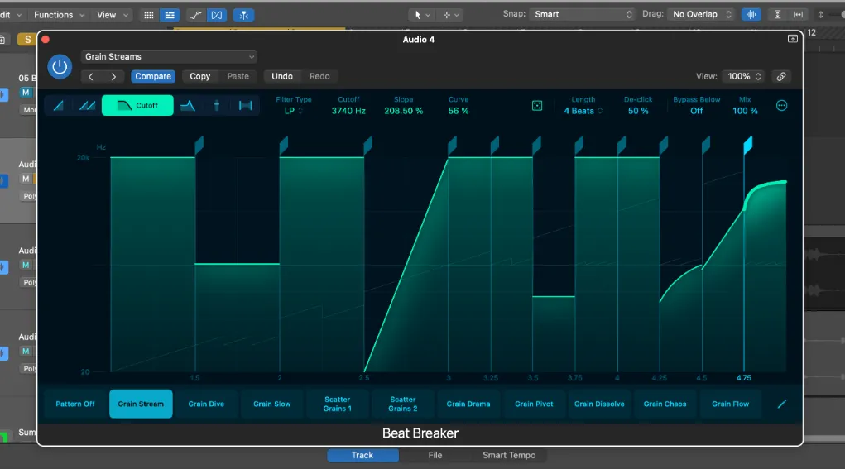
Task: Toggle the waveform zoom button
Action: pos(751,15)
